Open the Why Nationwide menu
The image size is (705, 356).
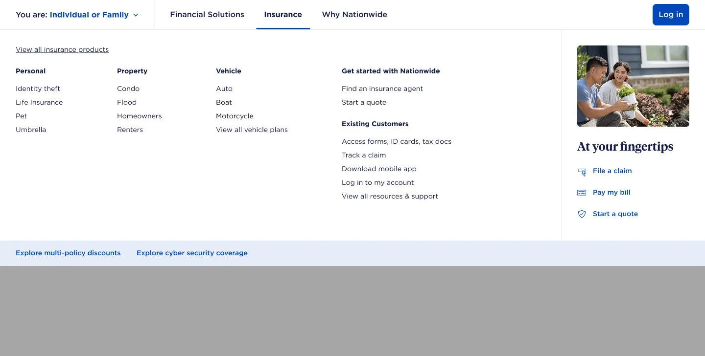pos(354,15)
